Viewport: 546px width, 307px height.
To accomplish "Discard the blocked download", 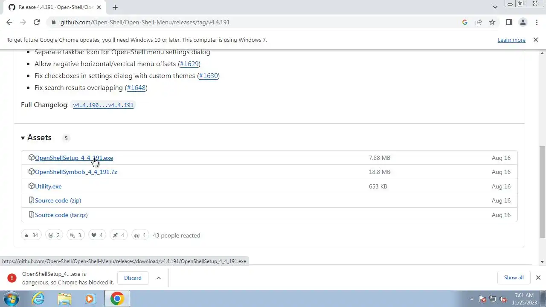I will click(133, 278).
